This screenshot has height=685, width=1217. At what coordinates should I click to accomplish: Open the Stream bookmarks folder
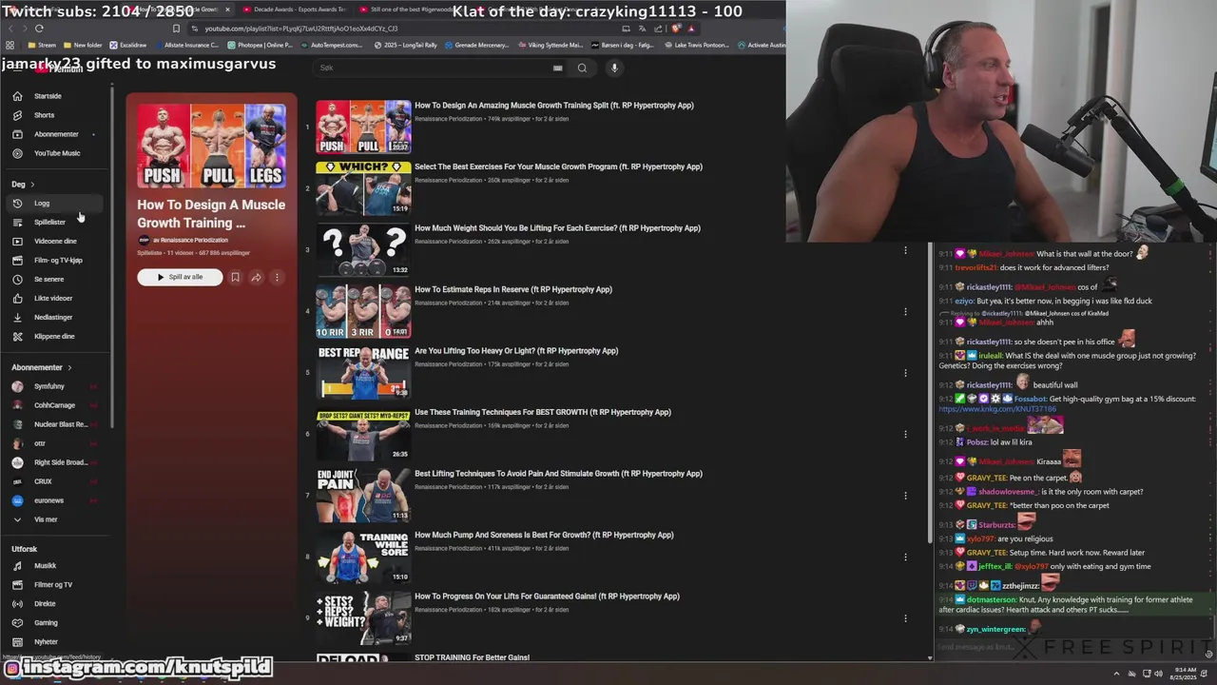click(x=41, y=45)
